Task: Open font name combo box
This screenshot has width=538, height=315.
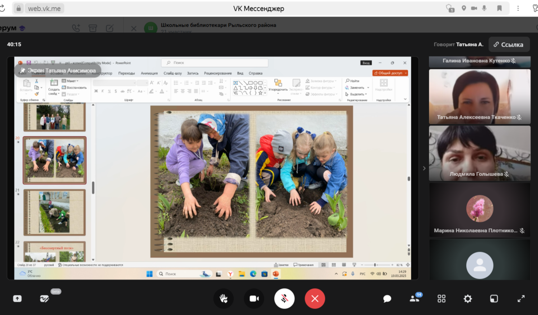Action: pyautogui.click(x=114, y=83)
